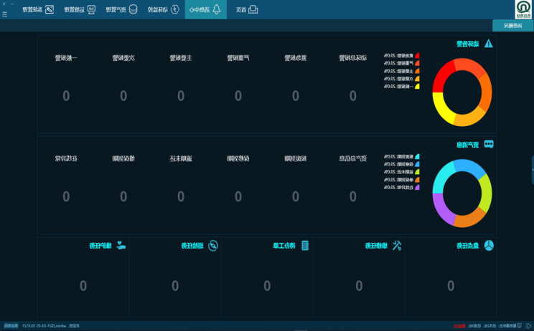Image resolution: width=534 pixels, height=331 pixels.
Task: Click the 运维管理 monitor icon
Action: click(90, 9)
